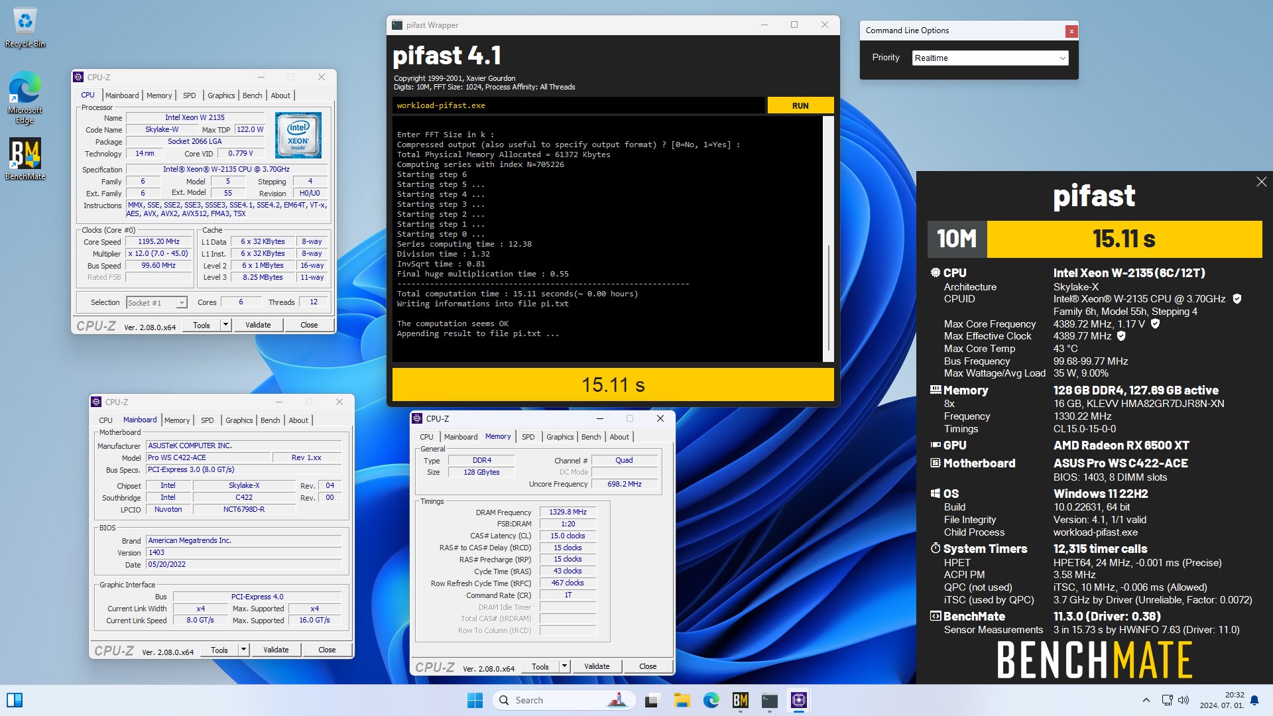The width and height of the screenshot is (1273, 716).
Task: Click the System Timers icon in BenchMate panel
Action: click(936, 548)
